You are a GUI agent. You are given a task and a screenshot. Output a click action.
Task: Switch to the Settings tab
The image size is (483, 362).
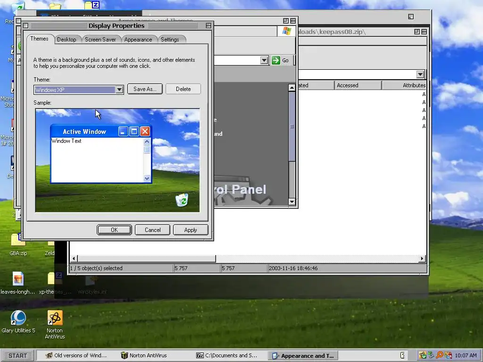coord(170,40)
